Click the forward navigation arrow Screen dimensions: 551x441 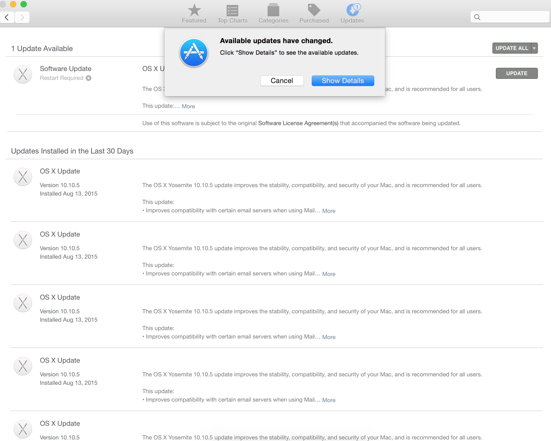tap(22, 17)
